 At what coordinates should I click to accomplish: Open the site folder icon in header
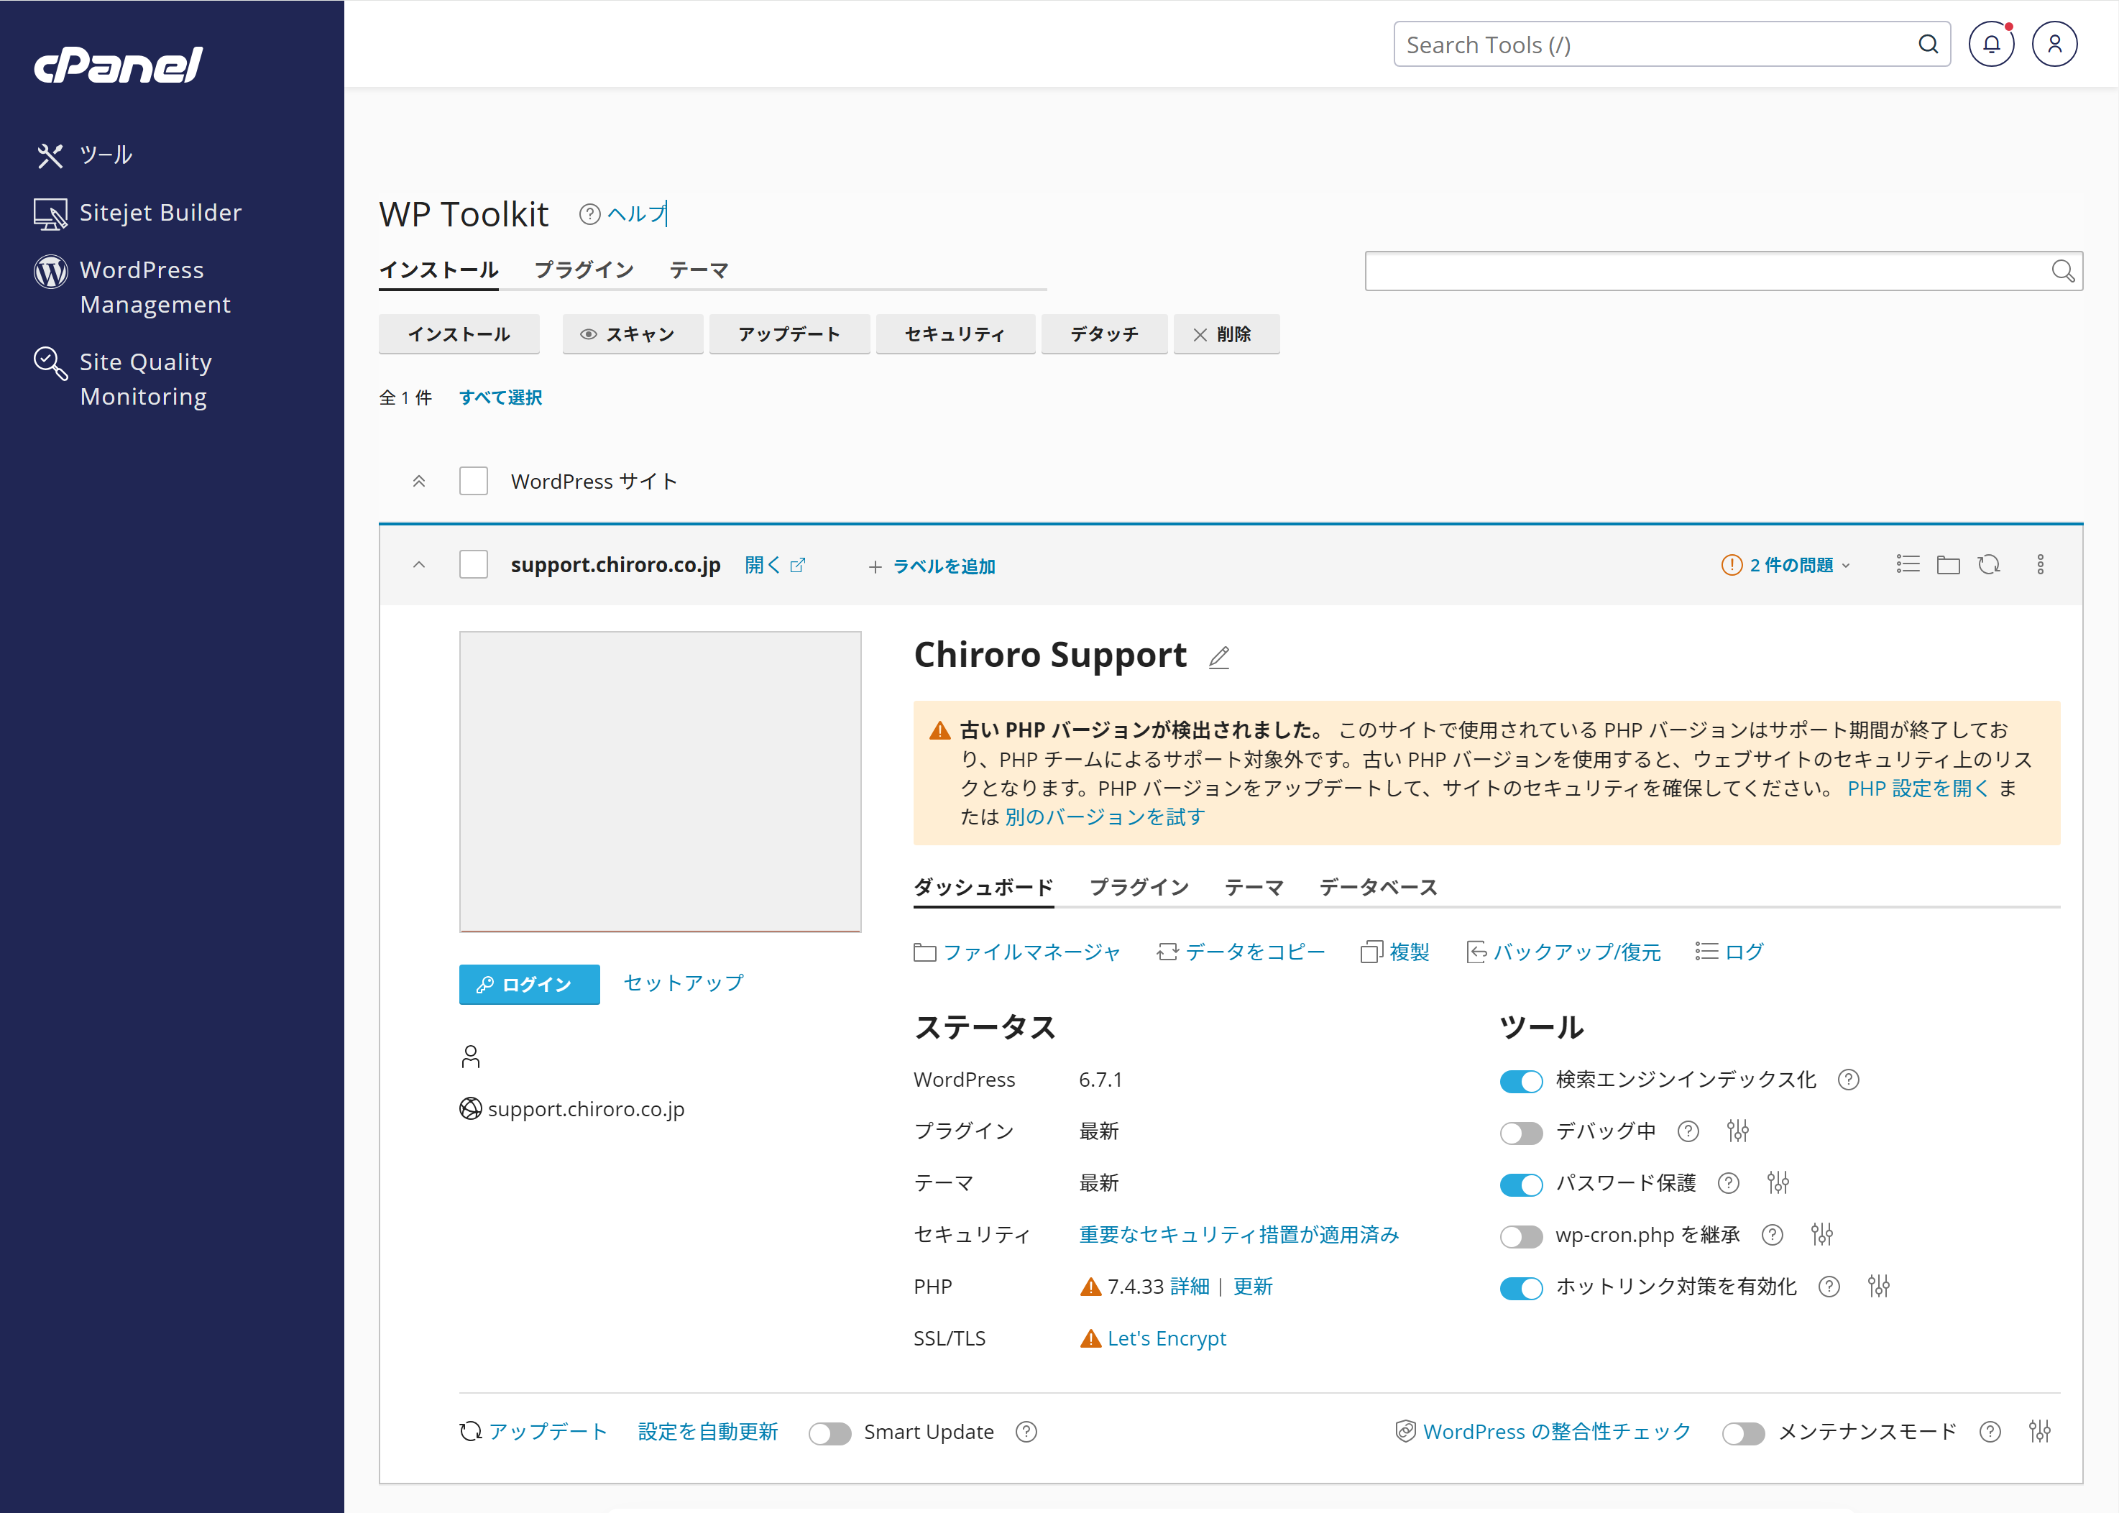(1949, 564)
